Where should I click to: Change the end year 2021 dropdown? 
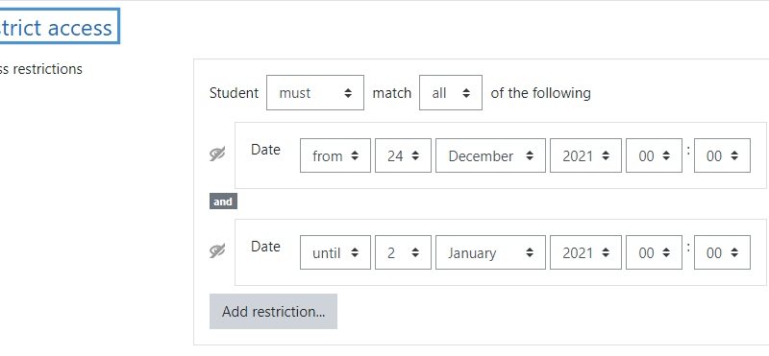[585, 252]
